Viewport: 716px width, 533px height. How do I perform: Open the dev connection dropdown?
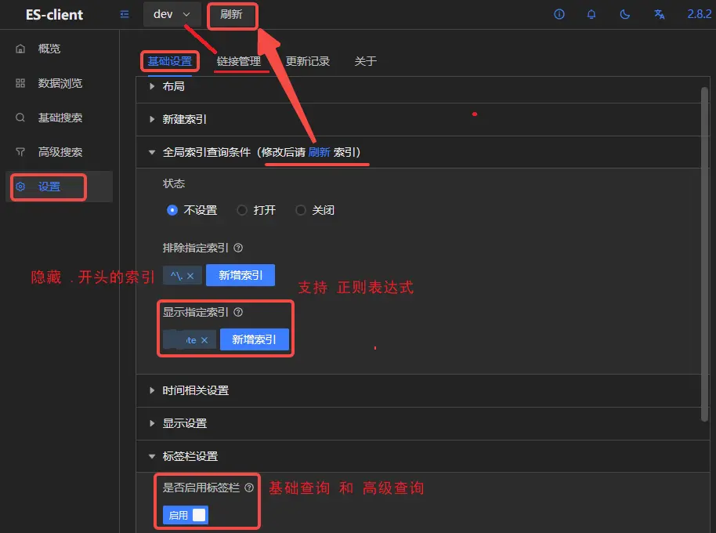[x=172, y=14]
